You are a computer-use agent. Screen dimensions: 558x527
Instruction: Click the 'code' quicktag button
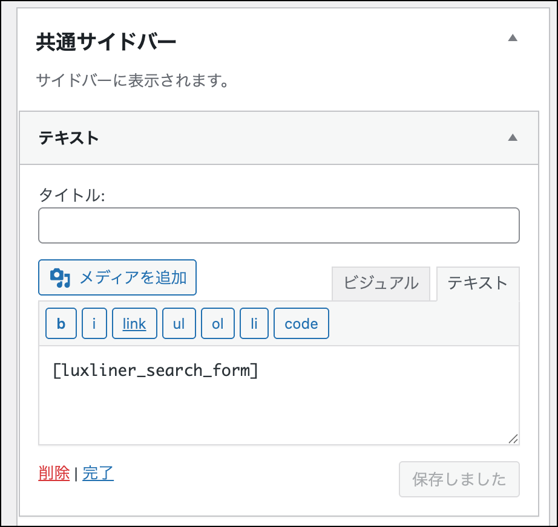pos(301,323)
